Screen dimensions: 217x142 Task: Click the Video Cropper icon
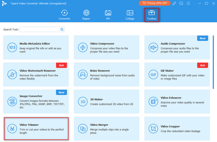(x=153, y=129)
